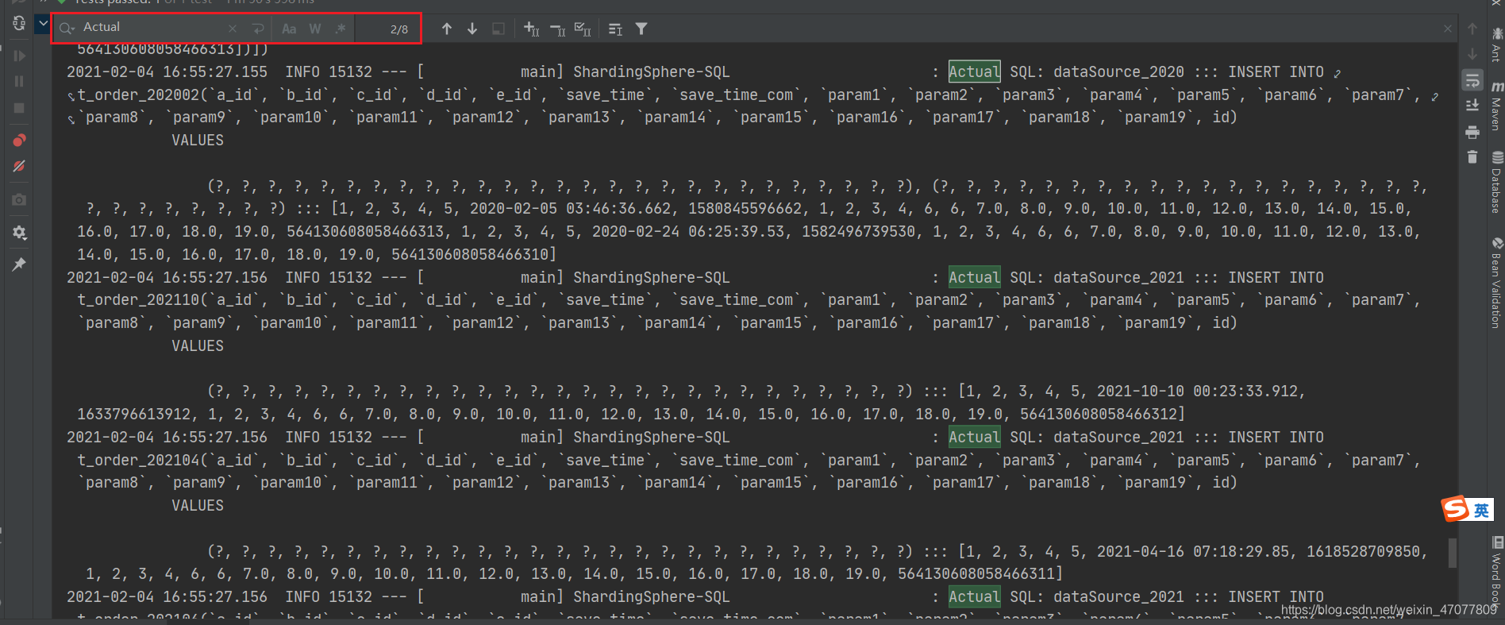Screen dimensions: 1505x625
Task: Clear the "Actual" search text
Action: pos(233,29)
